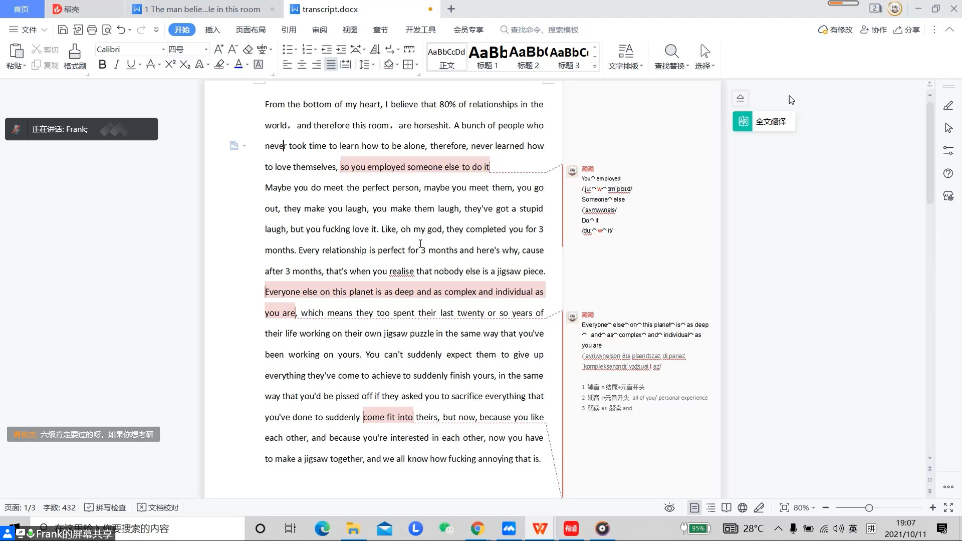Image resolution: width=962 pixels, height=541 pixels.
Task: Apply justified paragraph alignment
Action: (x=331, y=65)
